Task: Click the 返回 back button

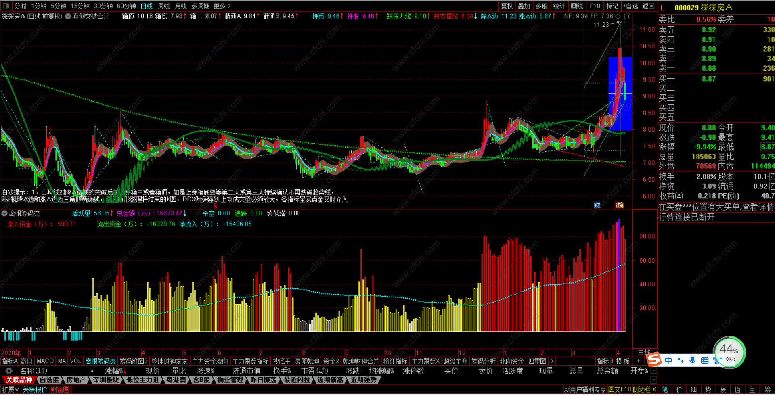Action: 648,6
